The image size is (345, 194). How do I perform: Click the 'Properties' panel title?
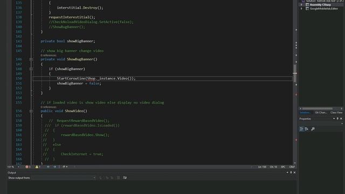(305, 119)
